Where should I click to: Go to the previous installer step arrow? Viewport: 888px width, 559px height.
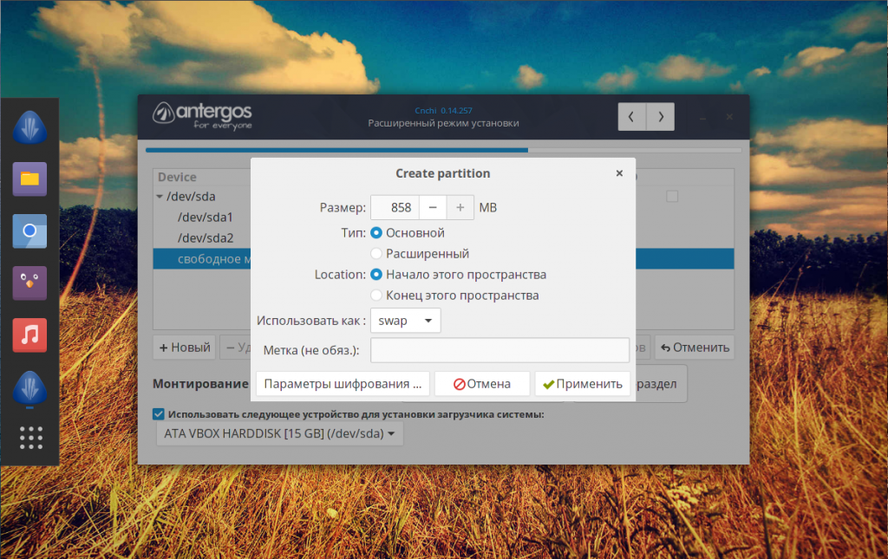(631, 116)
